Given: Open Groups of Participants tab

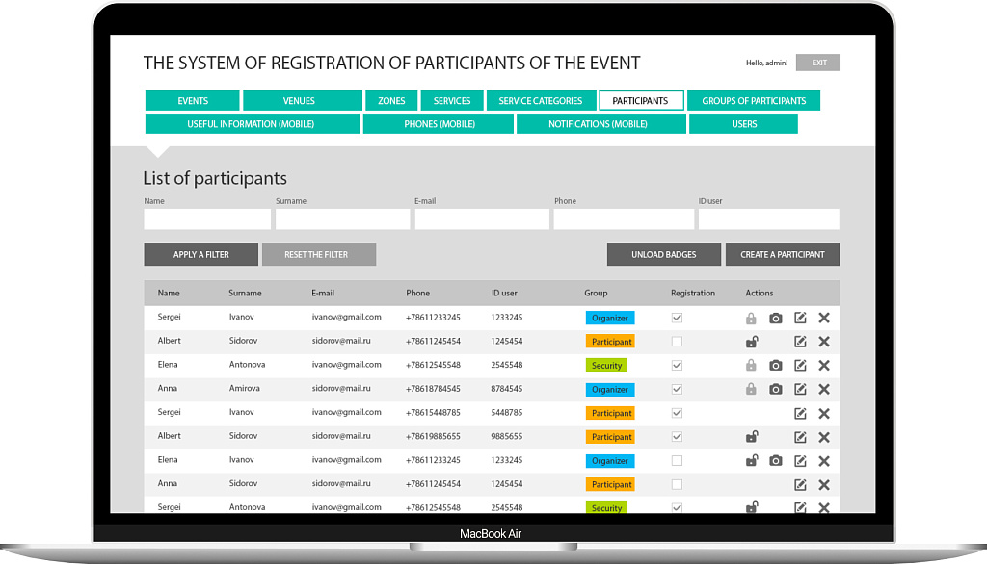Looking at the screenshot, I should [x=754, y=101].
